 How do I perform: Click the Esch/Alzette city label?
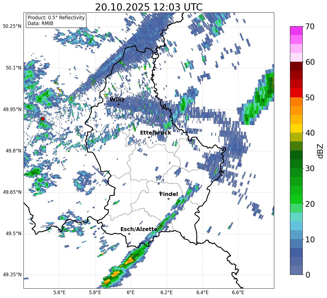(139, 229)
